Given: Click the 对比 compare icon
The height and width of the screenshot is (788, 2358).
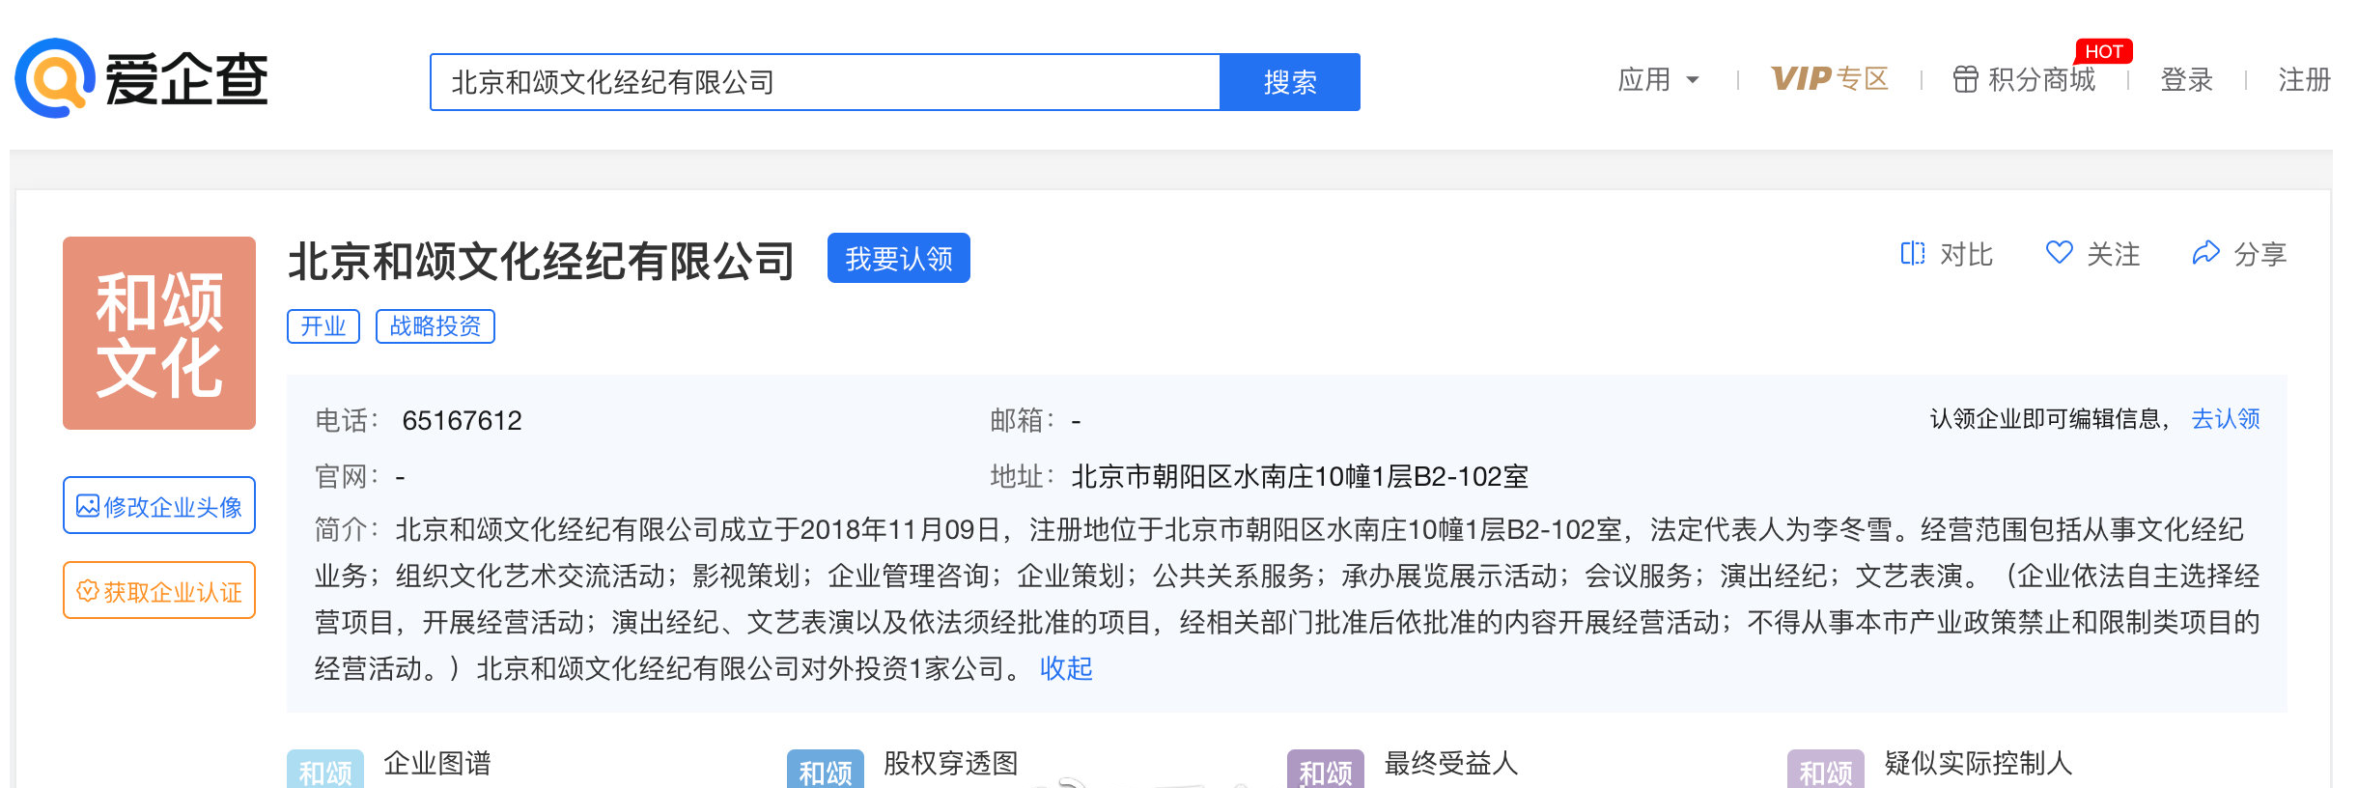Looking at the screenshot, I should pos(1912,253).
